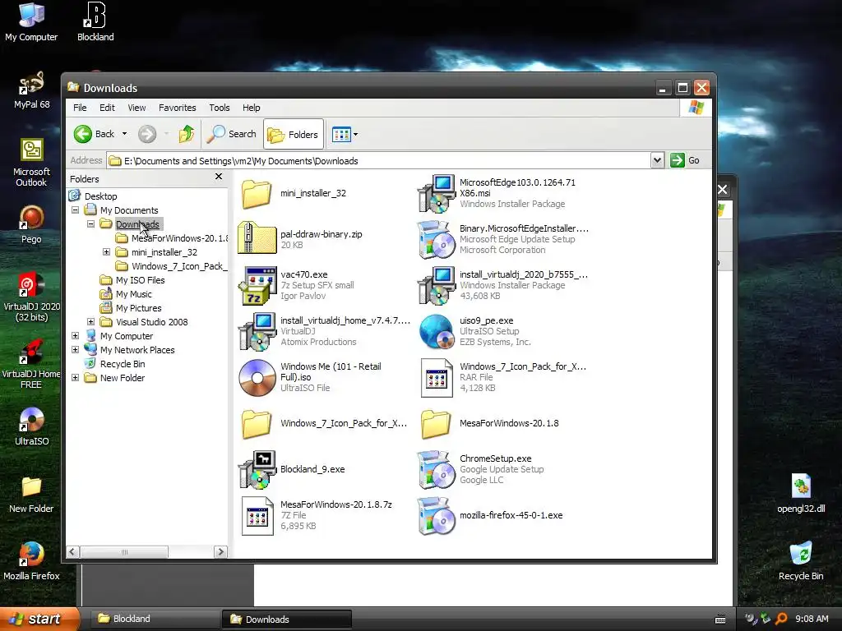Image resolution: width=842 pixels, height=631 pixels.
Task: Open the Back history dropdown arrow
Action: click(x=125, y=134)
